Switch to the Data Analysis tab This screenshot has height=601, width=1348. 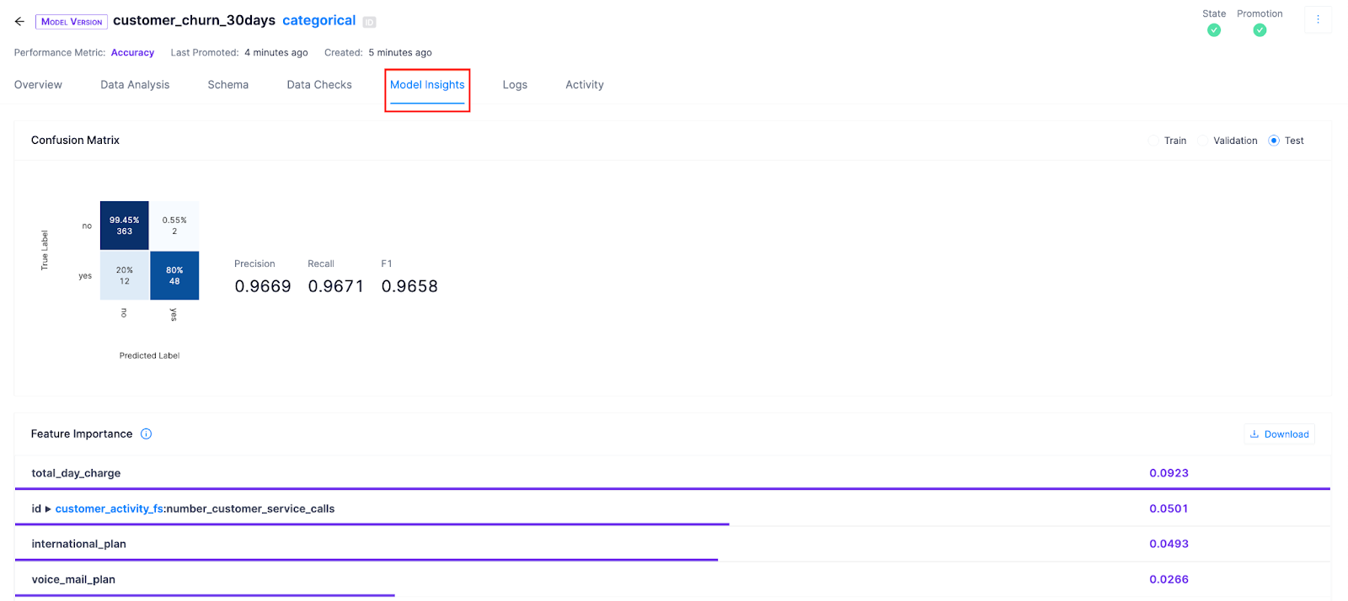click(x=135, y=85)
